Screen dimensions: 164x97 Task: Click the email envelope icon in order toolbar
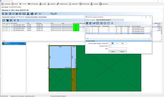tap(24, 14)
